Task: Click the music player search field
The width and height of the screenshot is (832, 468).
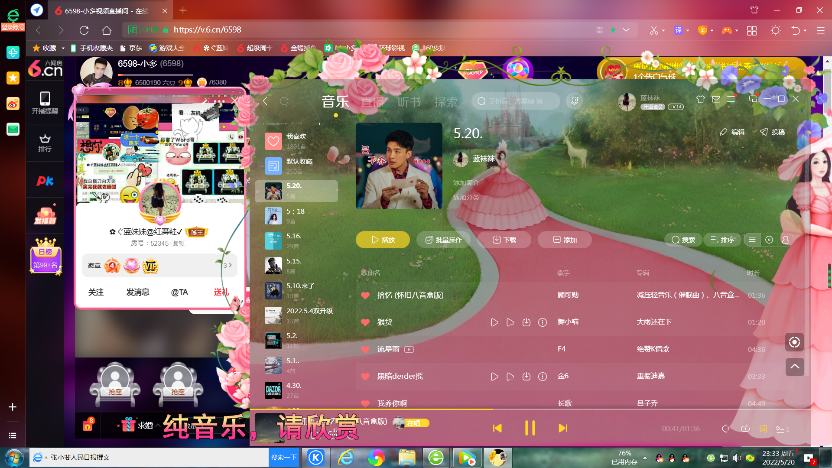Action: pyautogui.click(x=516, y=101)
